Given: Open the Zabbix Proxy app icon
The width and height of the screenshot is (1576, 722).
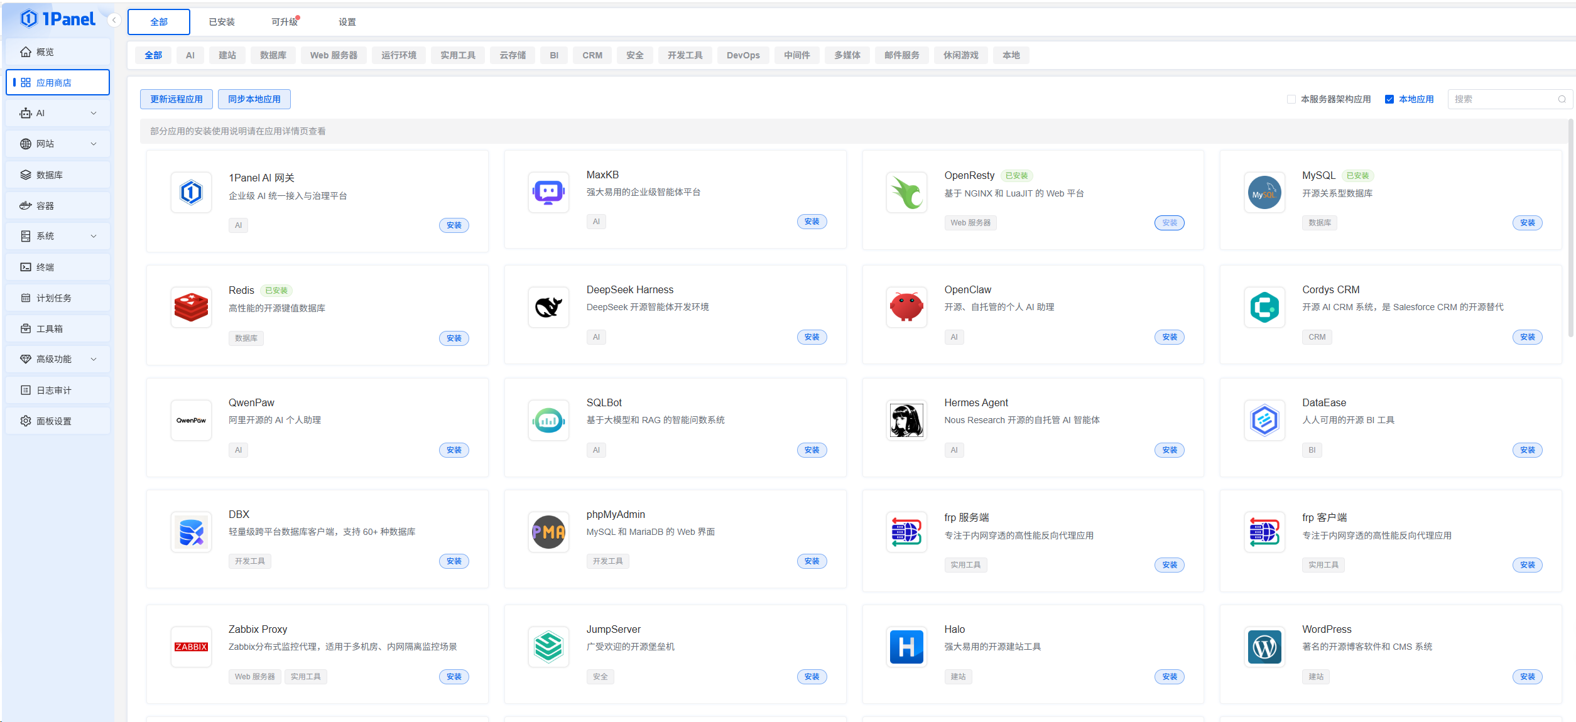Looking at the screenshot, I should [191, 647].
